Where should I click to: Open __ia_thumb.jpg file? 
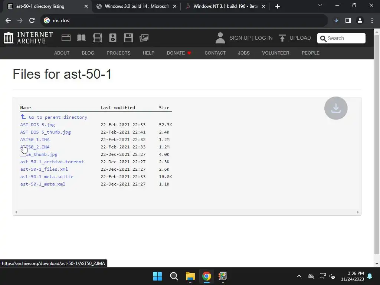[39, 154]
